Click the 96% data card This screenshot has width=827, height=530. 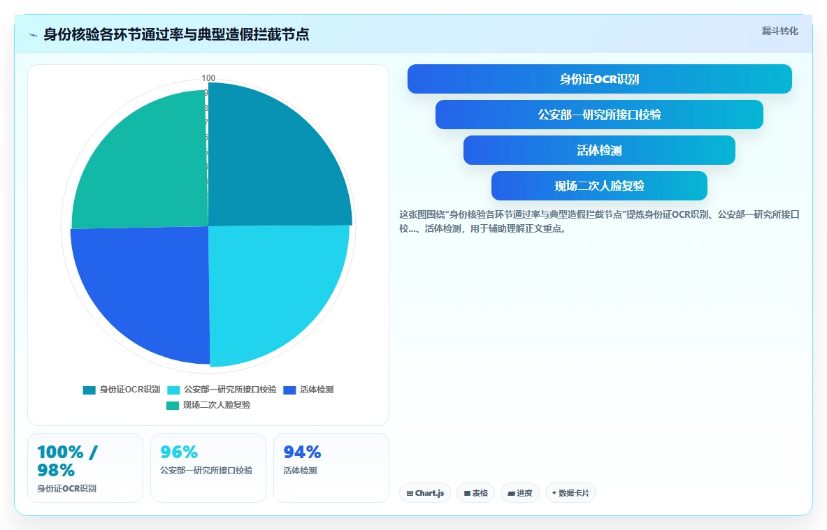(208, 468)
